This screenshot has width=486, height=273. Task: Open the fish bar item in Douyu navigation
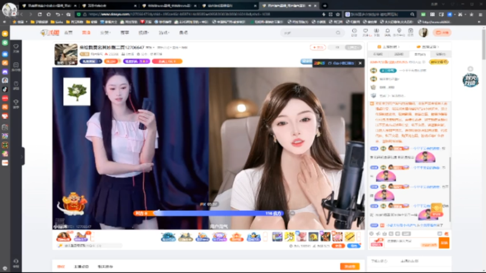click(183, 33)
